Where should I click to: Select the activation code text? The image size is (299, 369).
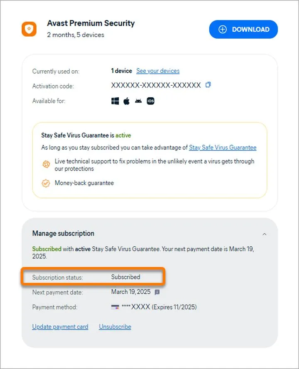pos(156,85)
